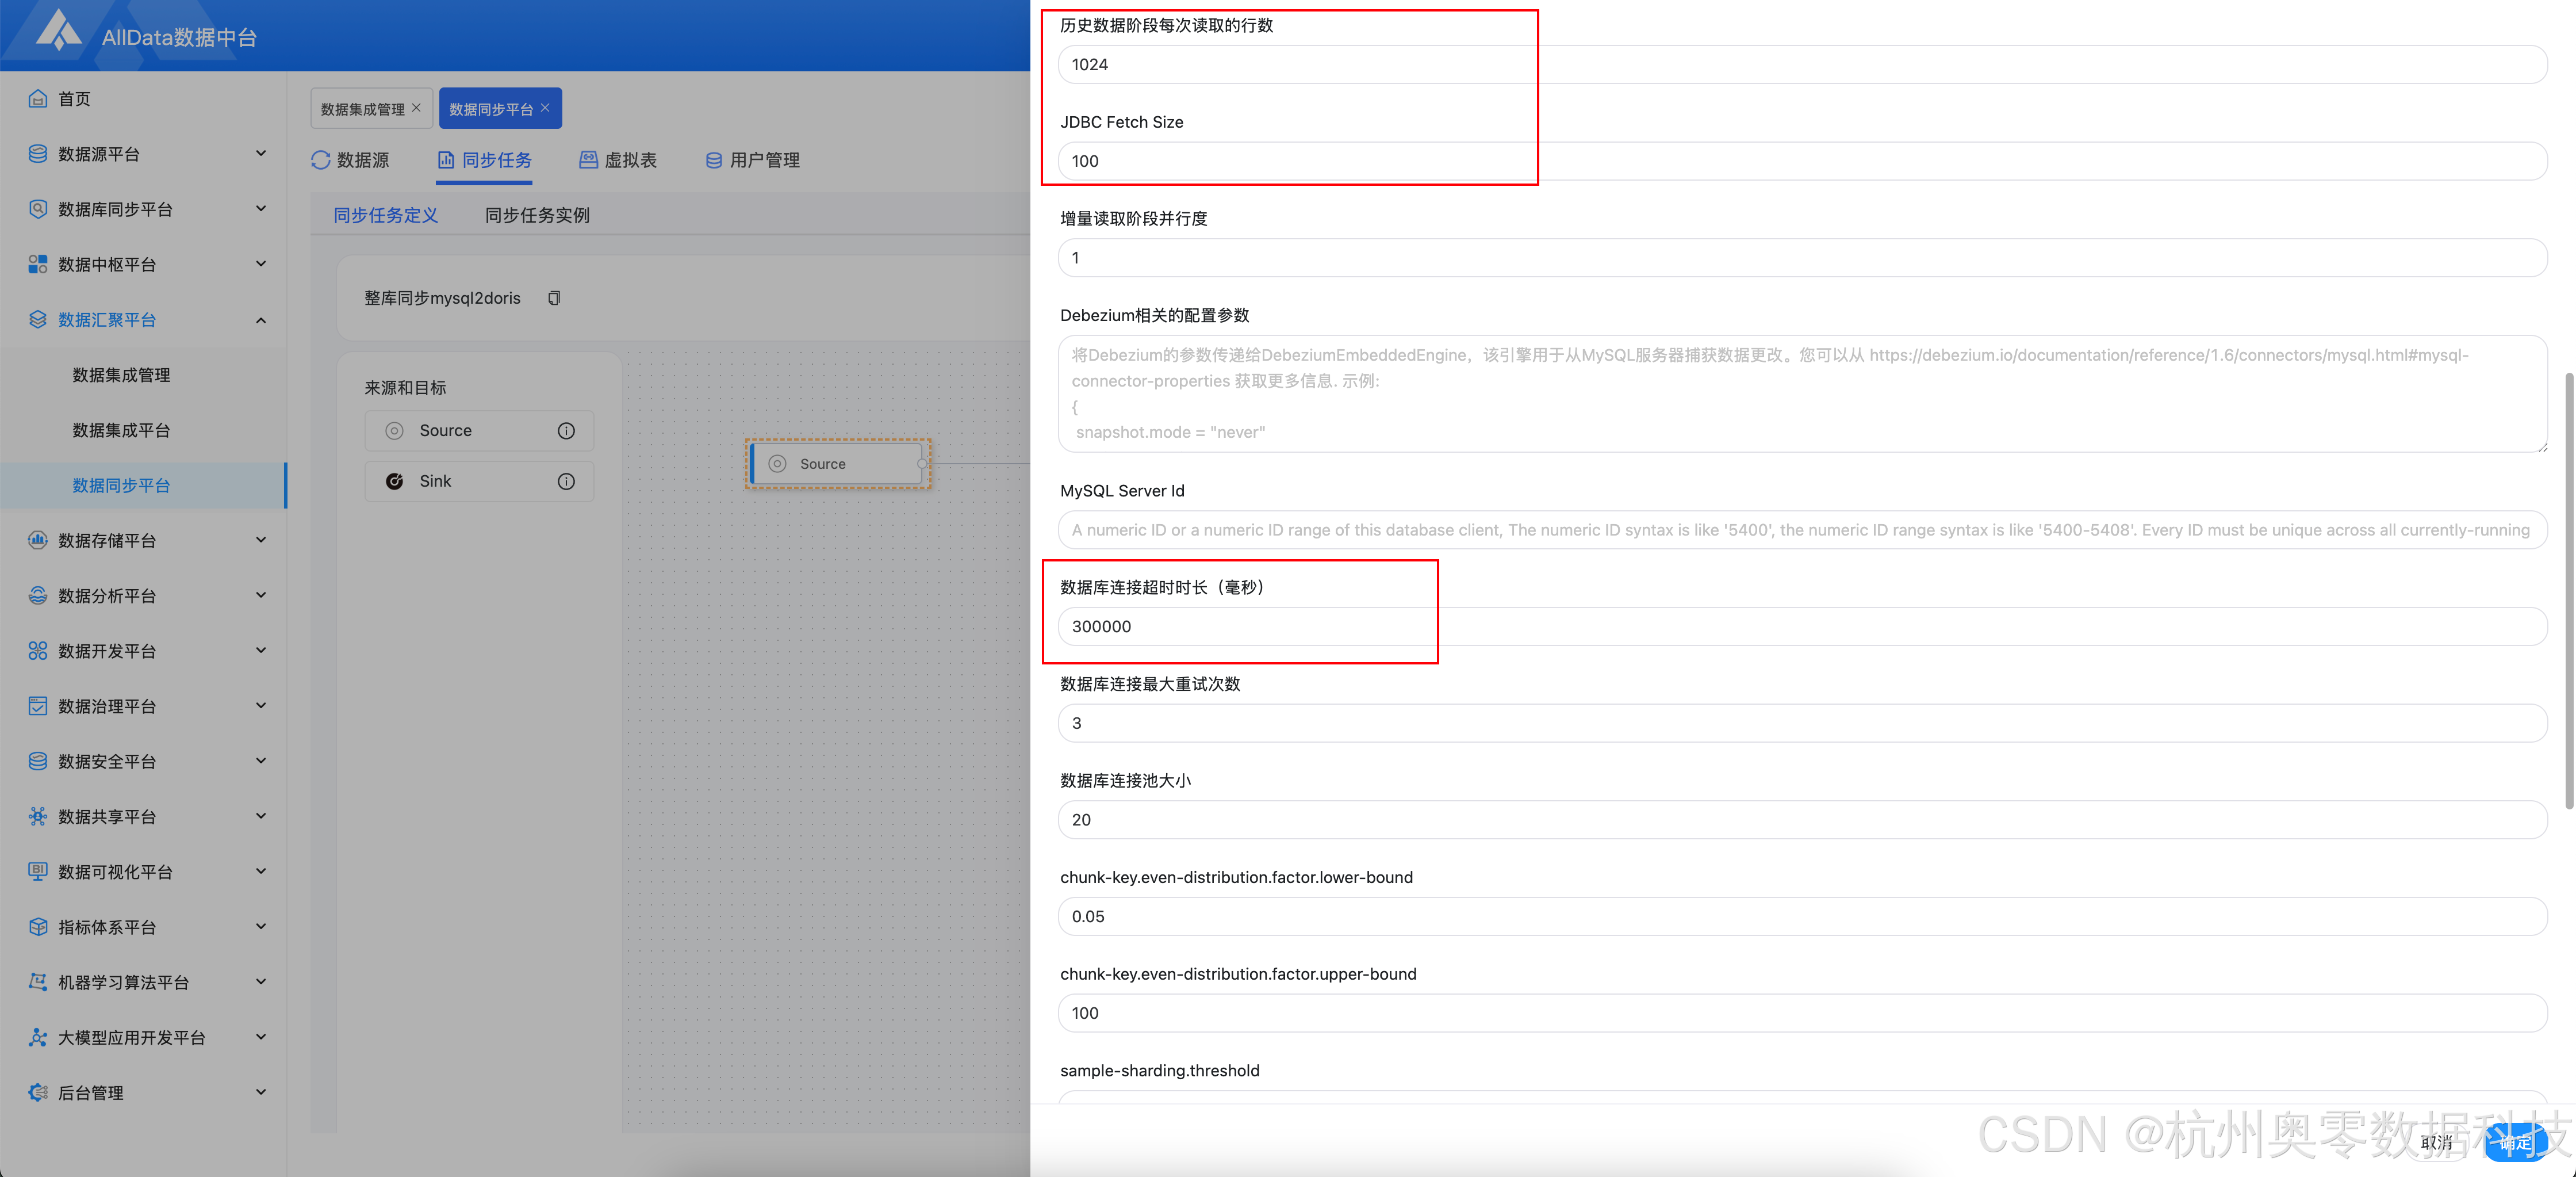This screenshot has width=2576, height=1177.
Task: Open 数据集成平台 submenu item
Action: [121, 430]
